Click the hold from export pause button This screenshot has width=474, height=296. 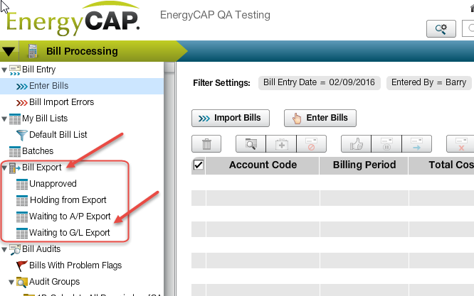click(x=386, y=144)
